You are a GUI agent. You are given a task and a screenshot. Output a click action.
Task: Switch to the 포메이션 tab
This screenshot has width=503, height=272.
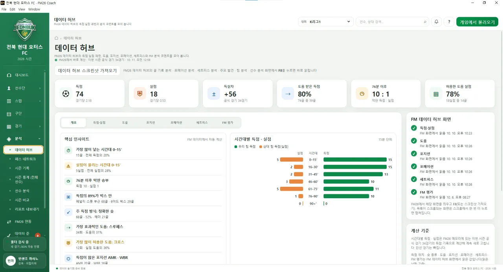[176, 123]
